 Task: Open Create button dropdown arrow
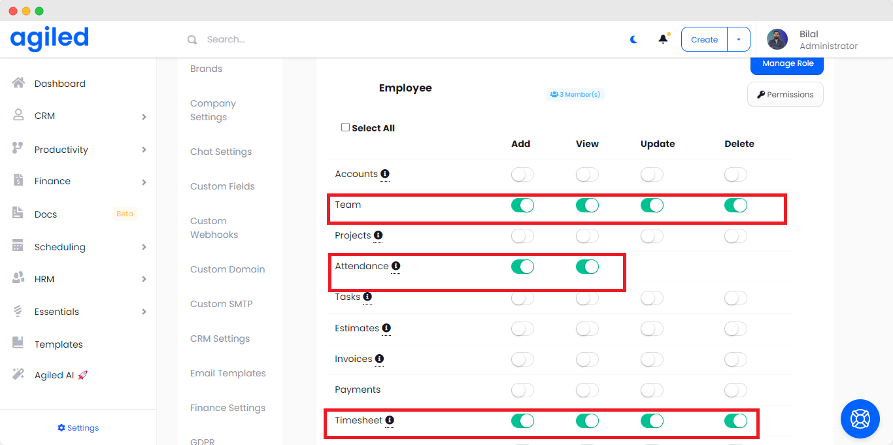pos(738,39)
